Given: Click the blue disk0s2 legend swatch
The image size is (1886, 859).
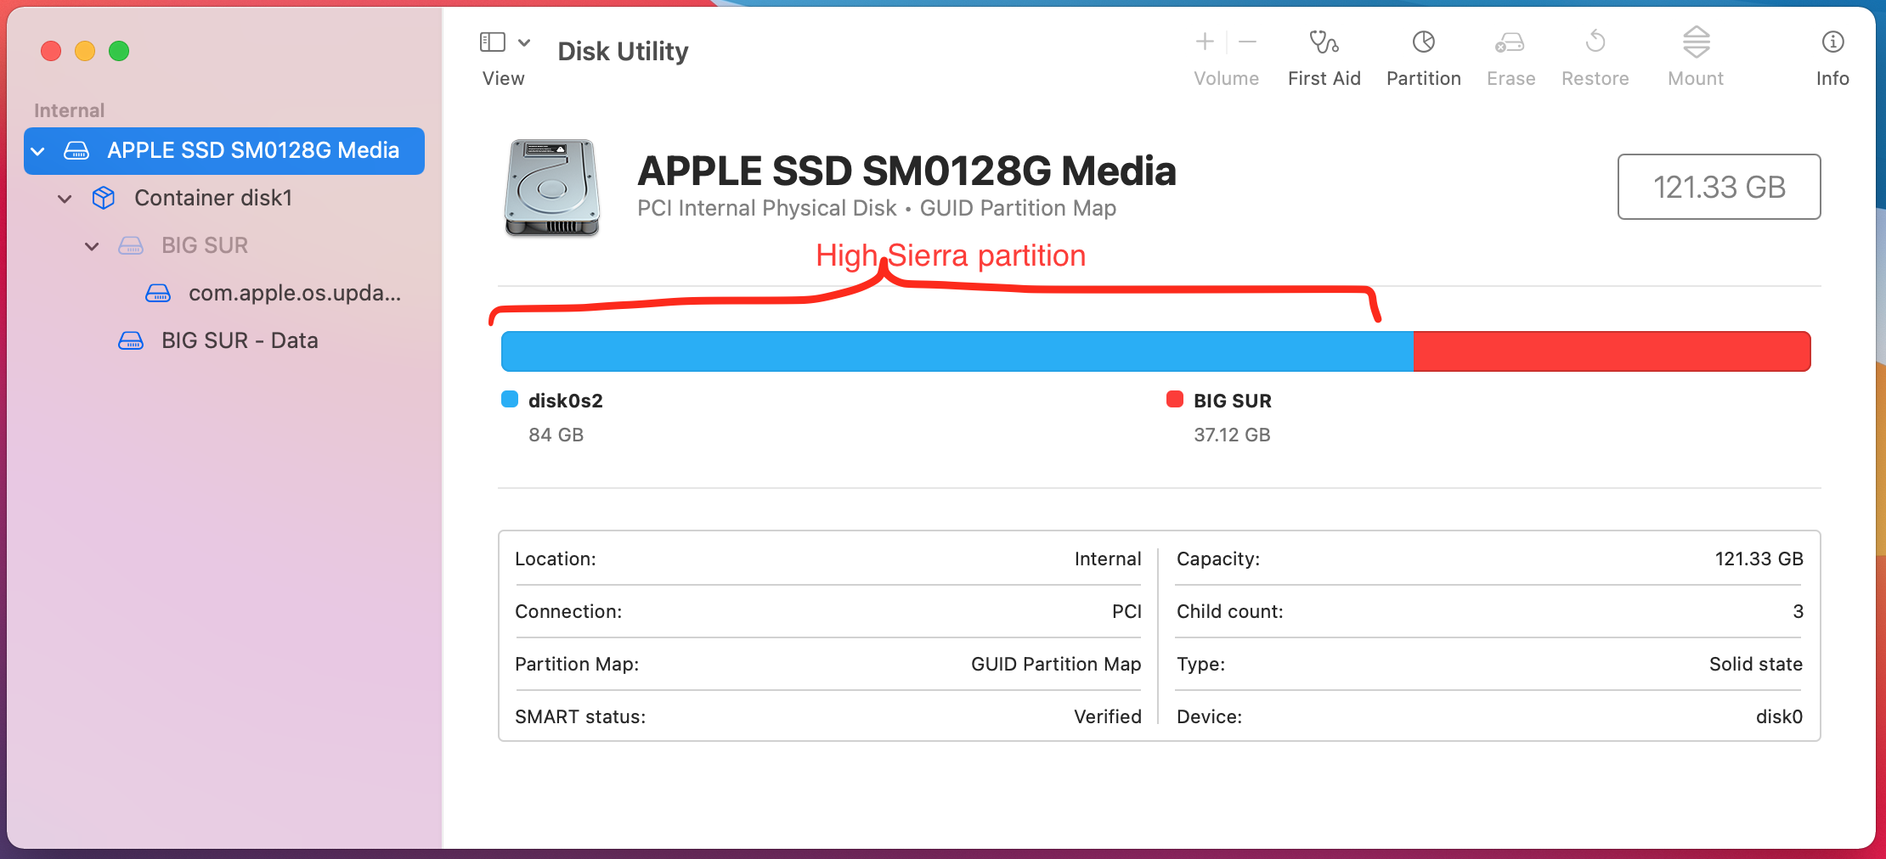Looking at the screenshot, I should (x=510, y=400).
